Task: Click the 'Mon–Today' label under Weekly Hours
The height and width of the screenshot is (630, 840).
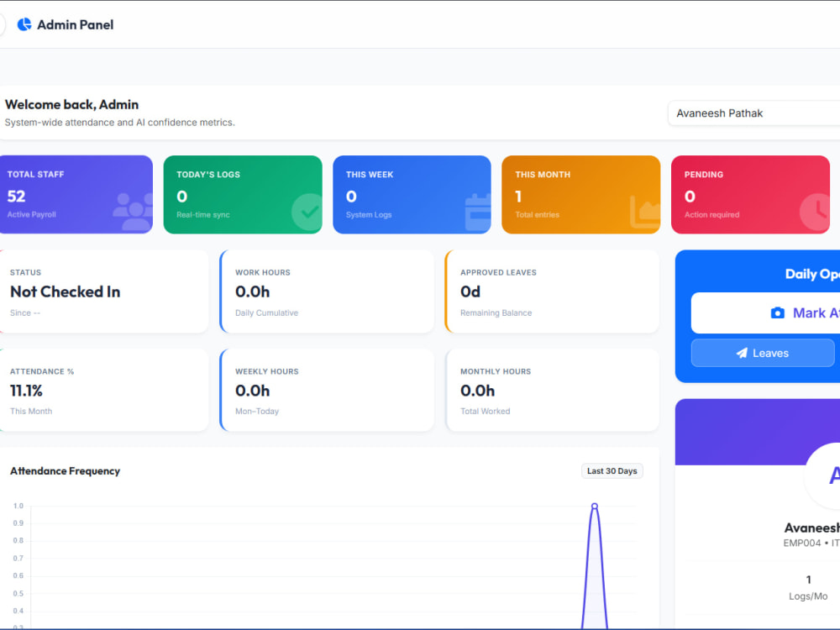Action: 257,412
